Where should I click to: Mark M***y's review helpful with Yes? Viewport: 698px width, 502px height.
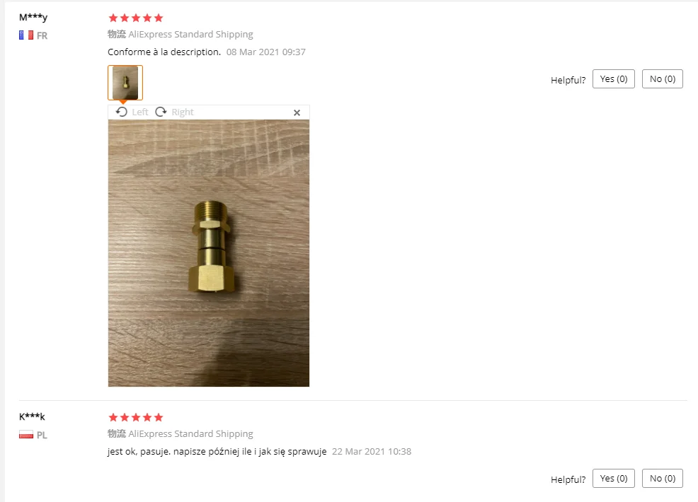(x=614, y=79)
